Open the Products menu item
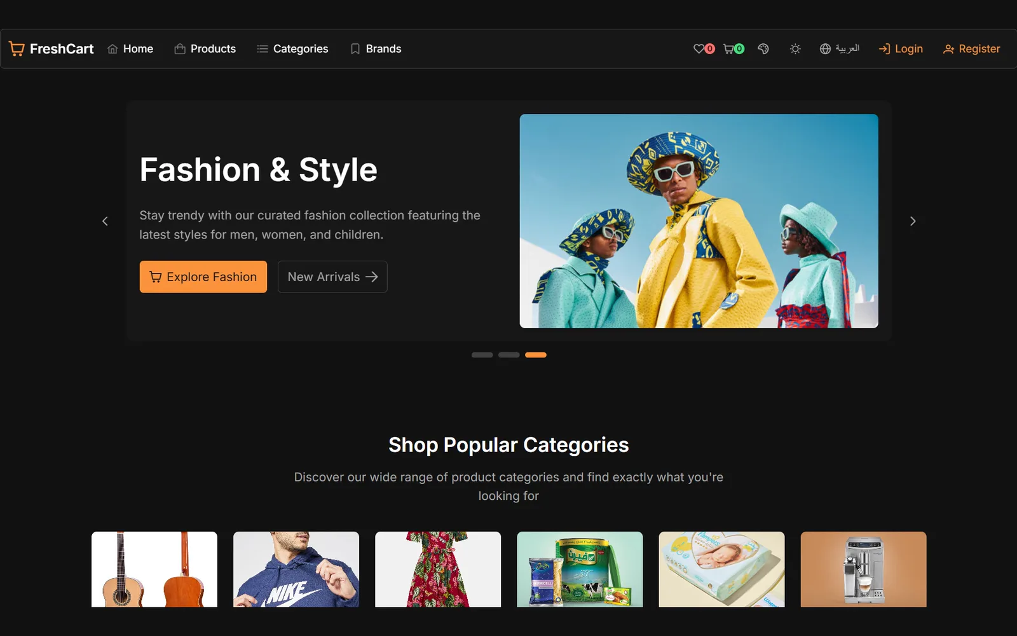1017x636 pixels. tap(205, 49)
